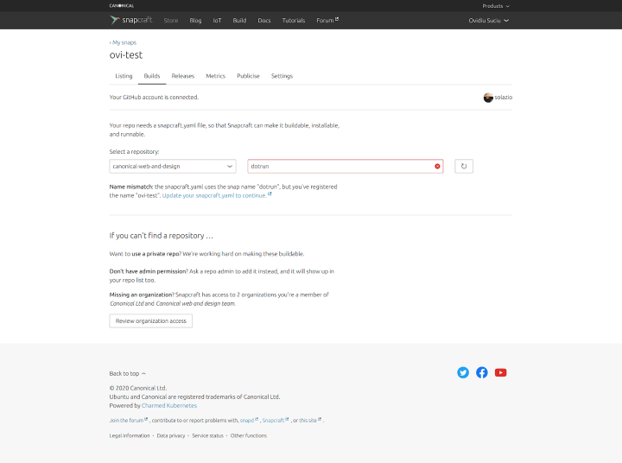The height and width of the screenshot is (463, 622).
Task: Click Review organization access button
Action: point(150,321)
